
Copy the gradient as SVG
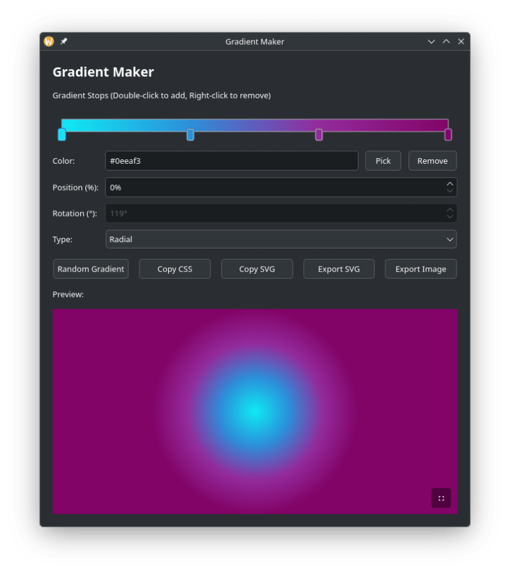point(257,268)
